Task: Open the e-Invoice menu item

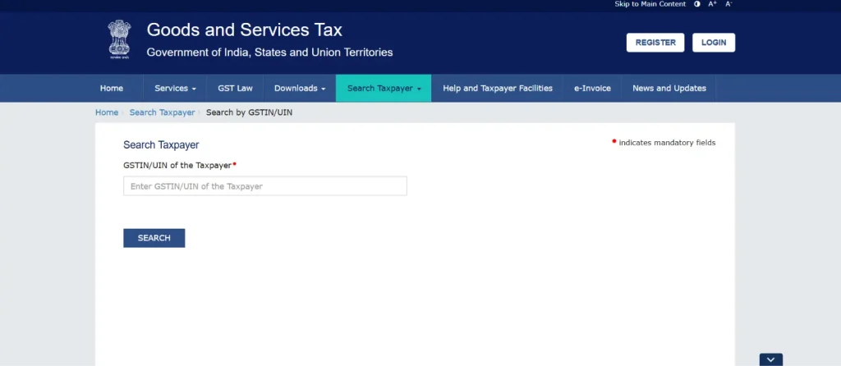Action: pyautogui.click(x=592, y=89)
